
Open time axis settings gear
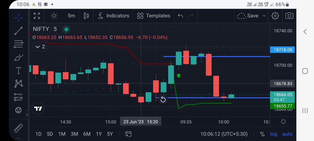283,122
